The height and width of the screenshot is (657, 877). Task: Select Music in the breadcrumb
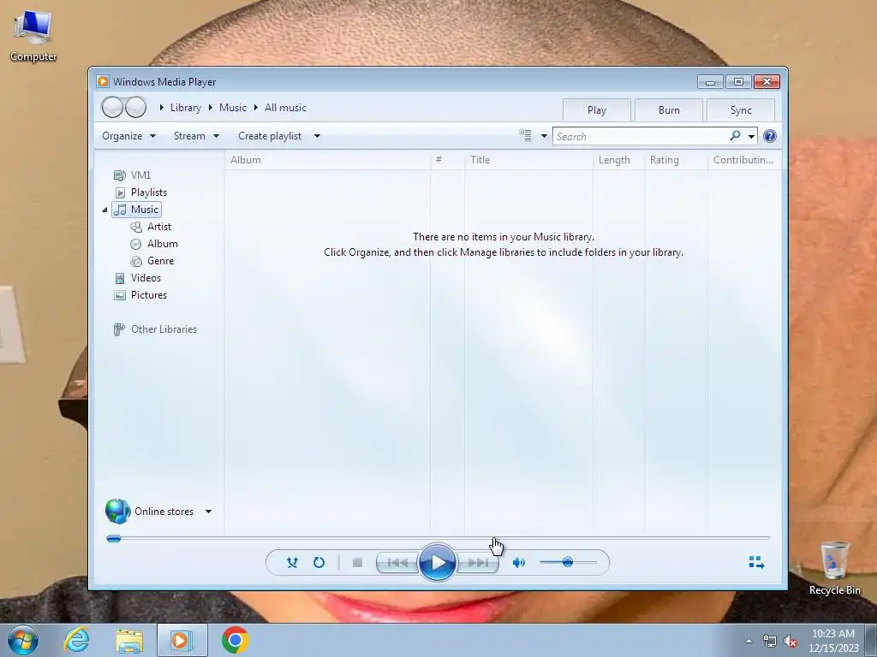[x=233, y=108]
